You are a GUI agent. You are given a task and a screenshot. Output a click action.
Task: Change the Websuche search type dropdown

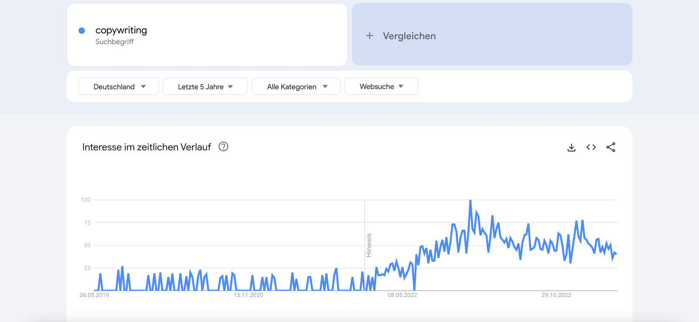381,86
